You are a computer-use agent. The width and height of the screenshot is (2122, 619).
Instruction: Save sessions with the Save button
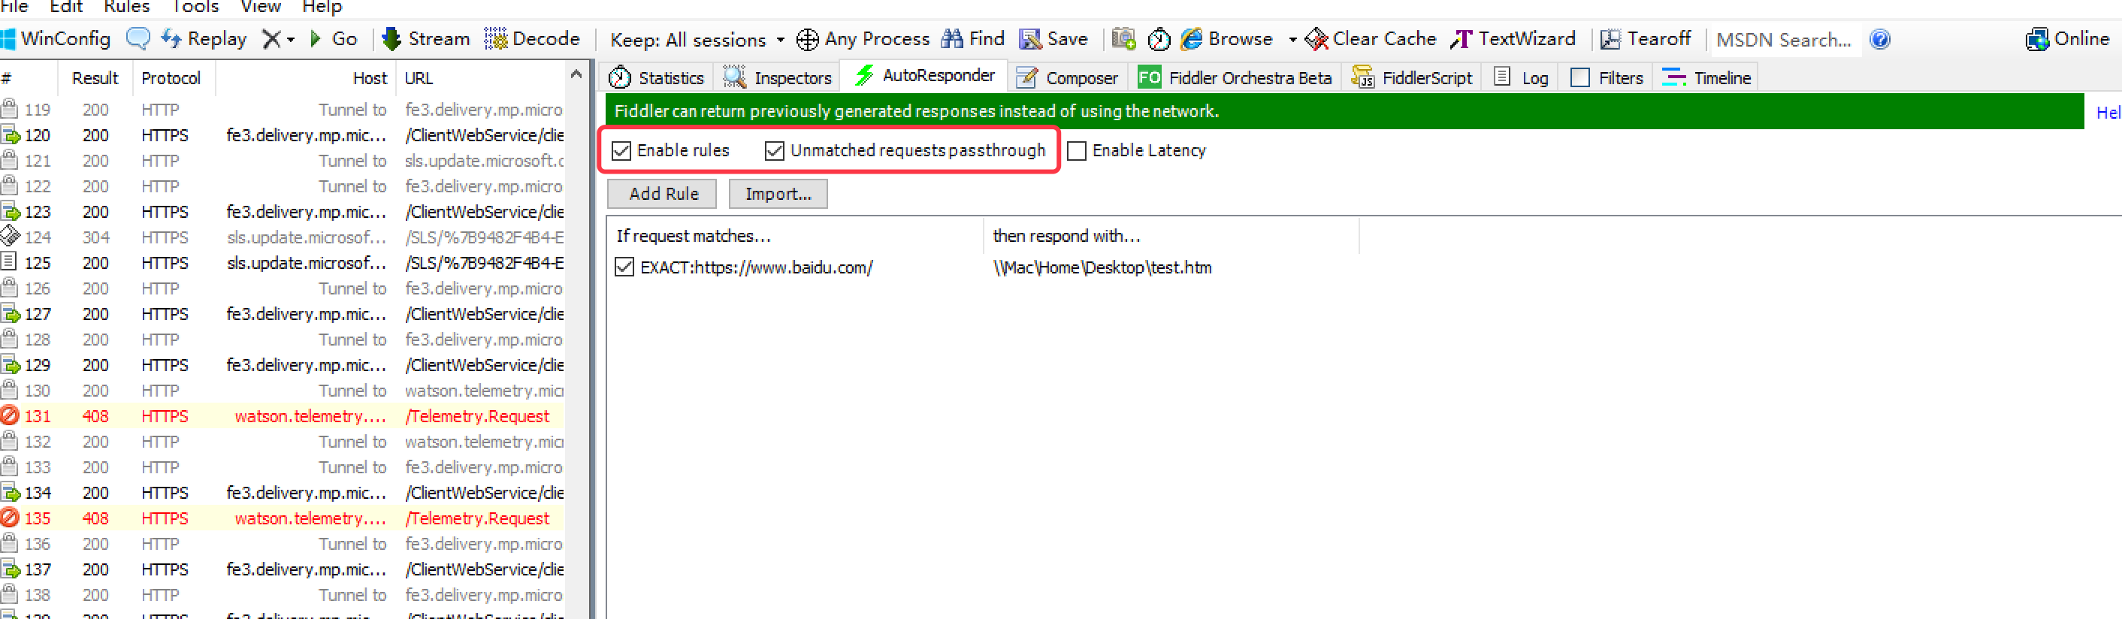[x=1053, y=39]
